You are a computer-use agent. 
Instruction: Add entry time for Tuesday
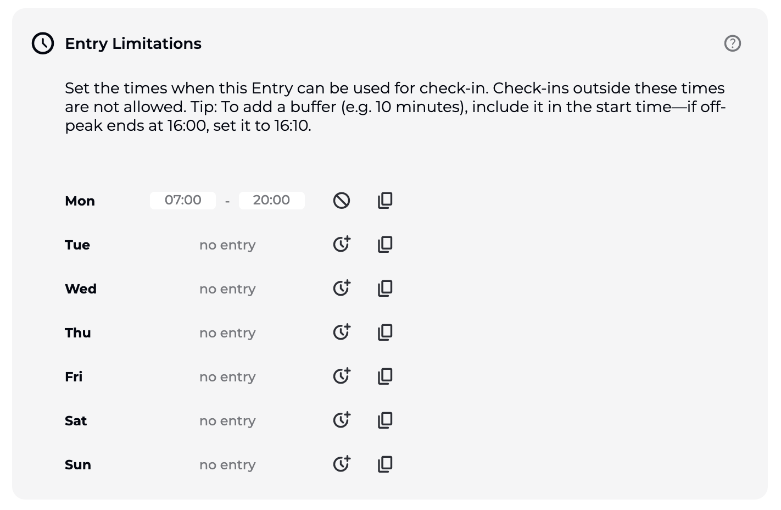point(341,244)
